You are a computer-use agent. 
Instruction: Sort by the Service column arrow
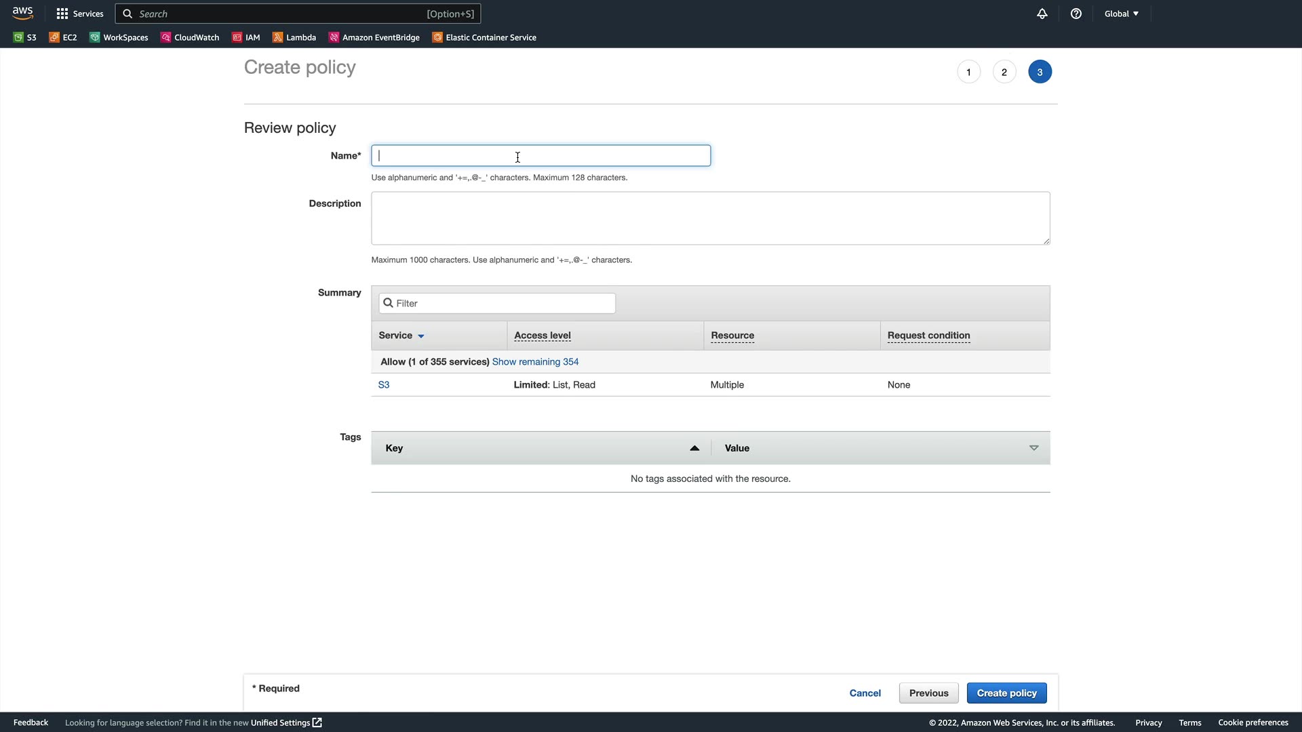coord(421,336)
